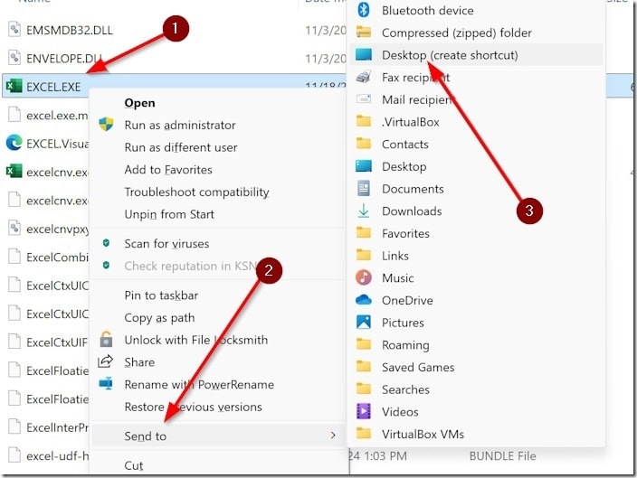Select Run as different user

[x=181, y=147]
